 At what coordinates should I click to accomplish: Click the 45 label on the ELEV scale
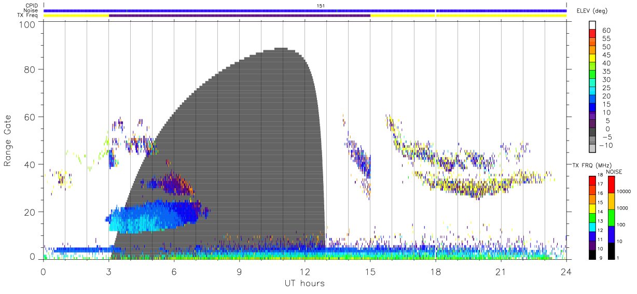606,55
